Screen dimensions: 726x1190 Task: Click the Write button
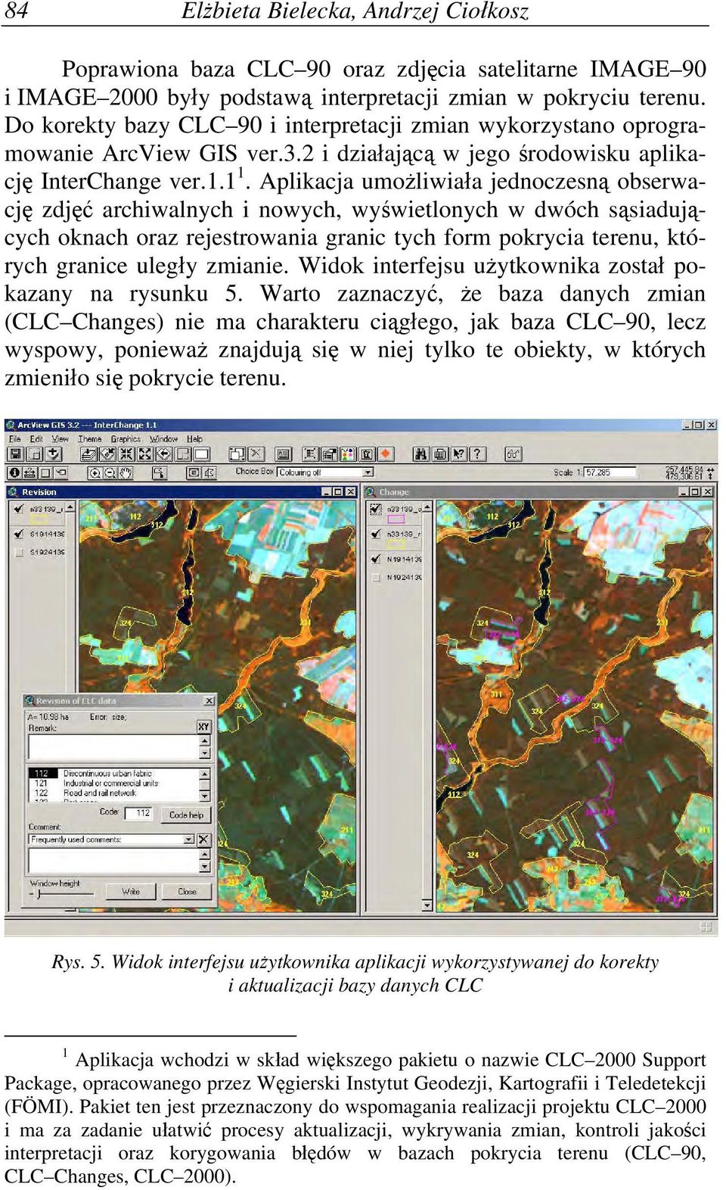click(x=131, y=891)
